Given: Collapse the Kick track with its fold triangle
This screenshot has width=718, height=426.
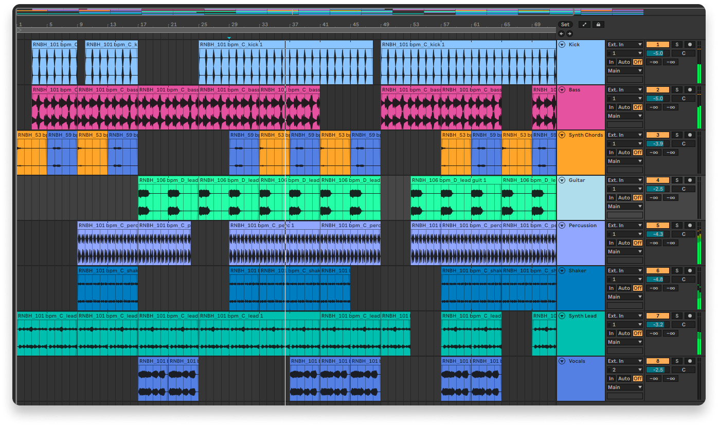Looking at the screenshot, I should point(562,45).
